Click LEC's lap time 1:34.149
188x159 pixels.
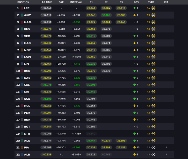(46, 8)
